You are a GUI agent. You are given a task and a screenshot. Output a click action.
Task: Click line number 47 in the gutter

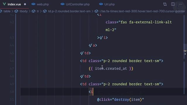point(12,69)
